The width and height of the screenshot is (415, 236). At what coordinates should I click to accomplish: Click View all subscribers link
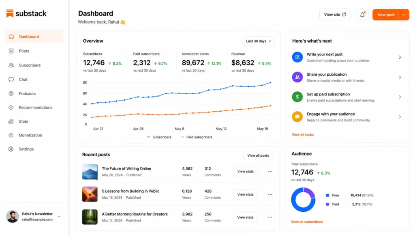point(307,222)
